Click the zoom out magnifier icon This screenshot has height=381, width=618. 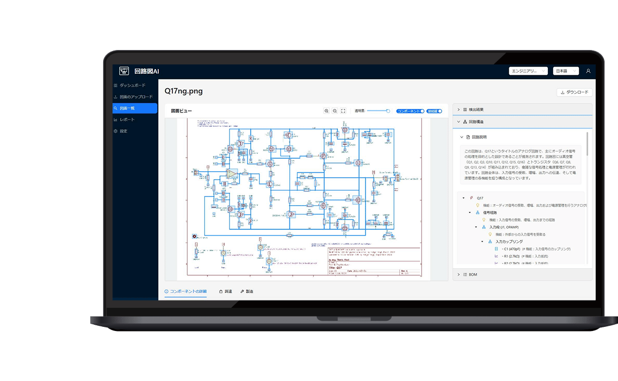tap(335, 111)
